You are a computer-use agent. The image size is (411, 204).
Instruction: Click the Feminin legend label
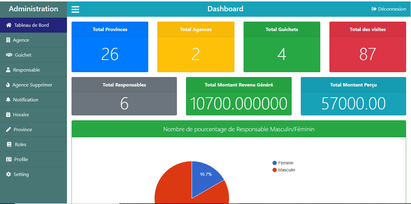coord(286,163)
